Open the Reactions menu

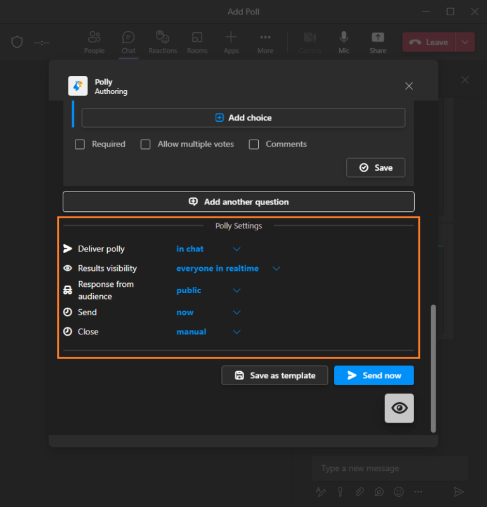click(x=163, y=43)
